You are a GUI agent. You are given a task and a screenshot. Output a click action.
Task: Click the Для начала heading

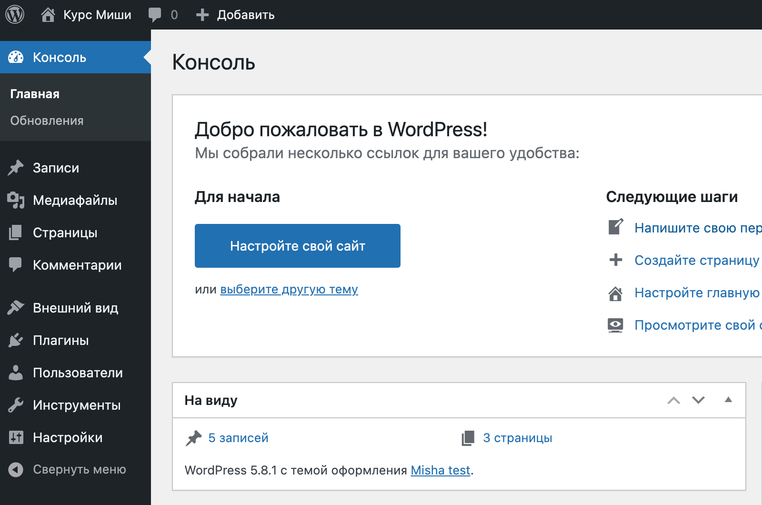237,197
